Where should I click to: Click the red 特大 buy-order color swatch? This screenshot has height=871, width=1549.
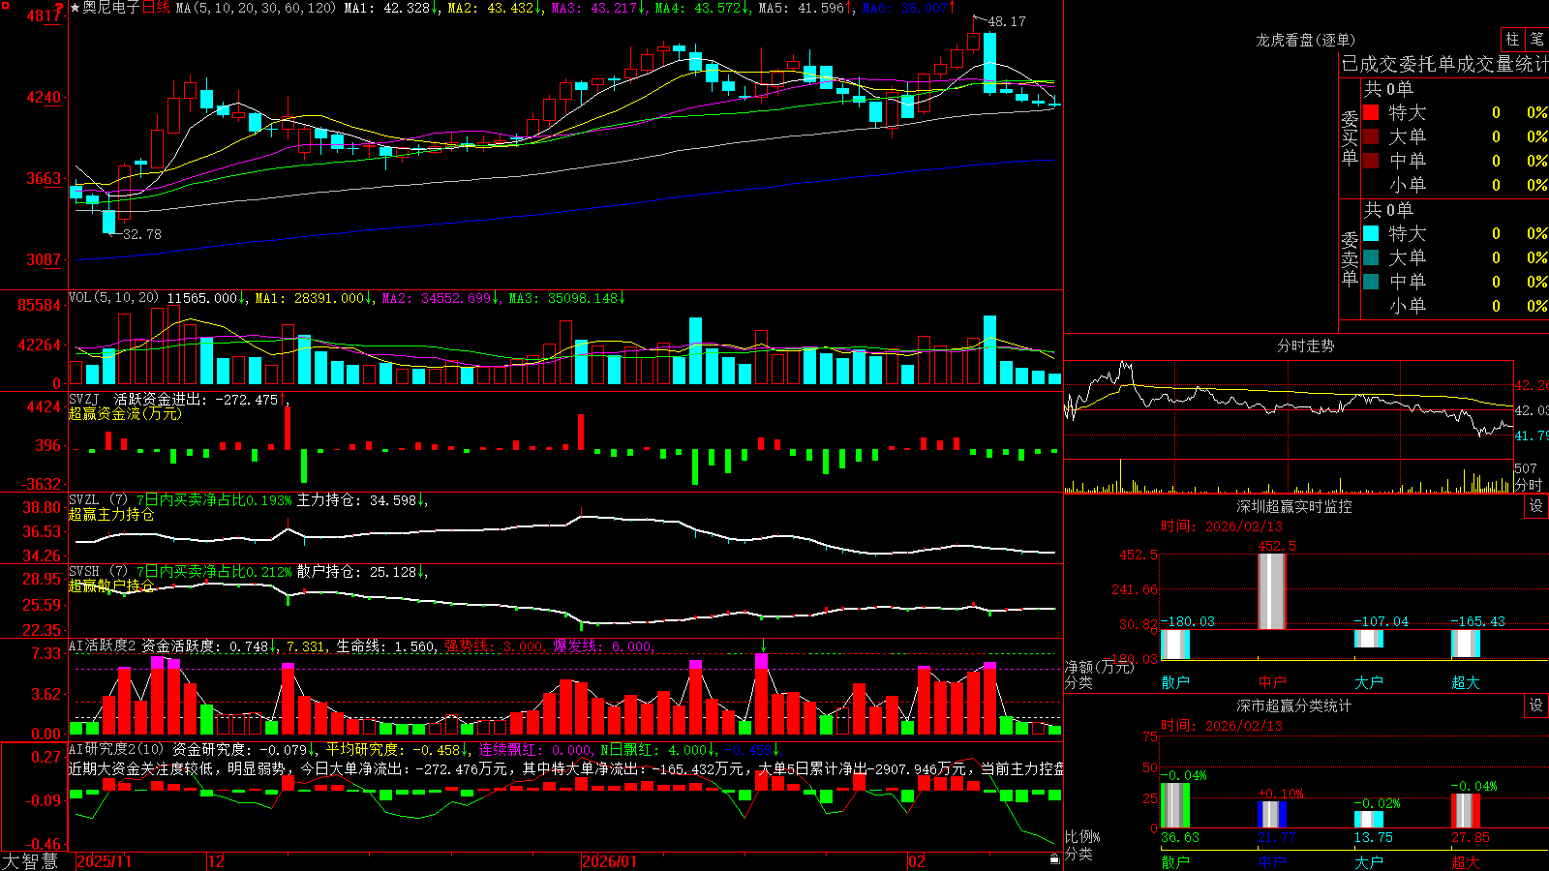tap(1371, 112)
